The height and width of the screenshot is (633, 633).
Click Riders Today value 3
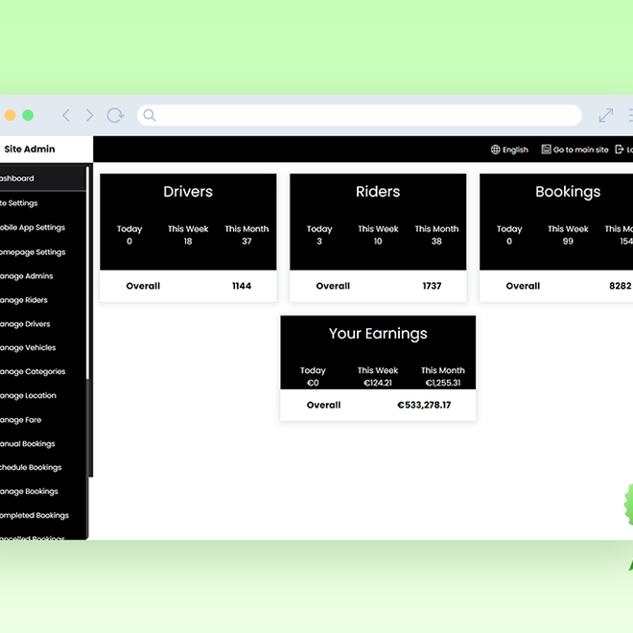319,242
